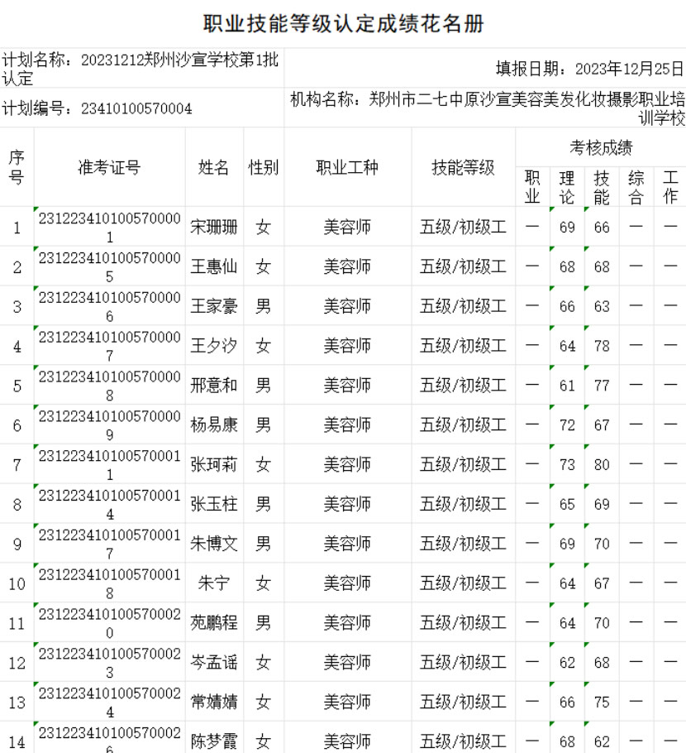Click the 考核成绩 merged header cell

[600, 148]
